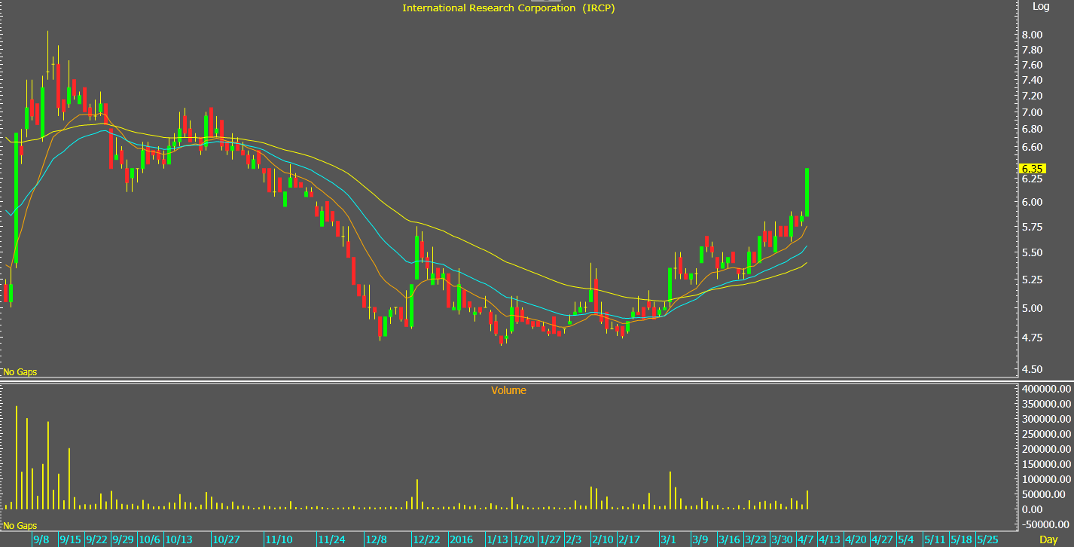
Task: Click the 10/6 date marker
Action: (x=150, y=539)
